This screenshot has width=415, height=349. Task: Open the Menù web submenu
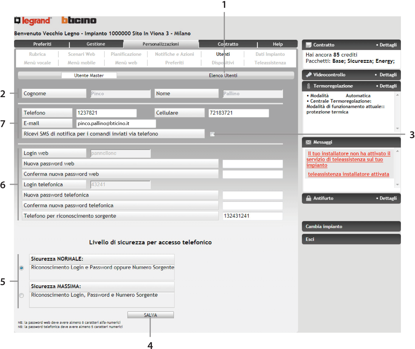pos(126,63)
